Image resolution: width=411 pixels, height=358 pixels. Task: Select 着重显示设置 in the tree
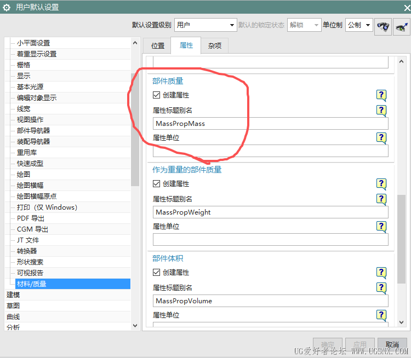point(37,54)
